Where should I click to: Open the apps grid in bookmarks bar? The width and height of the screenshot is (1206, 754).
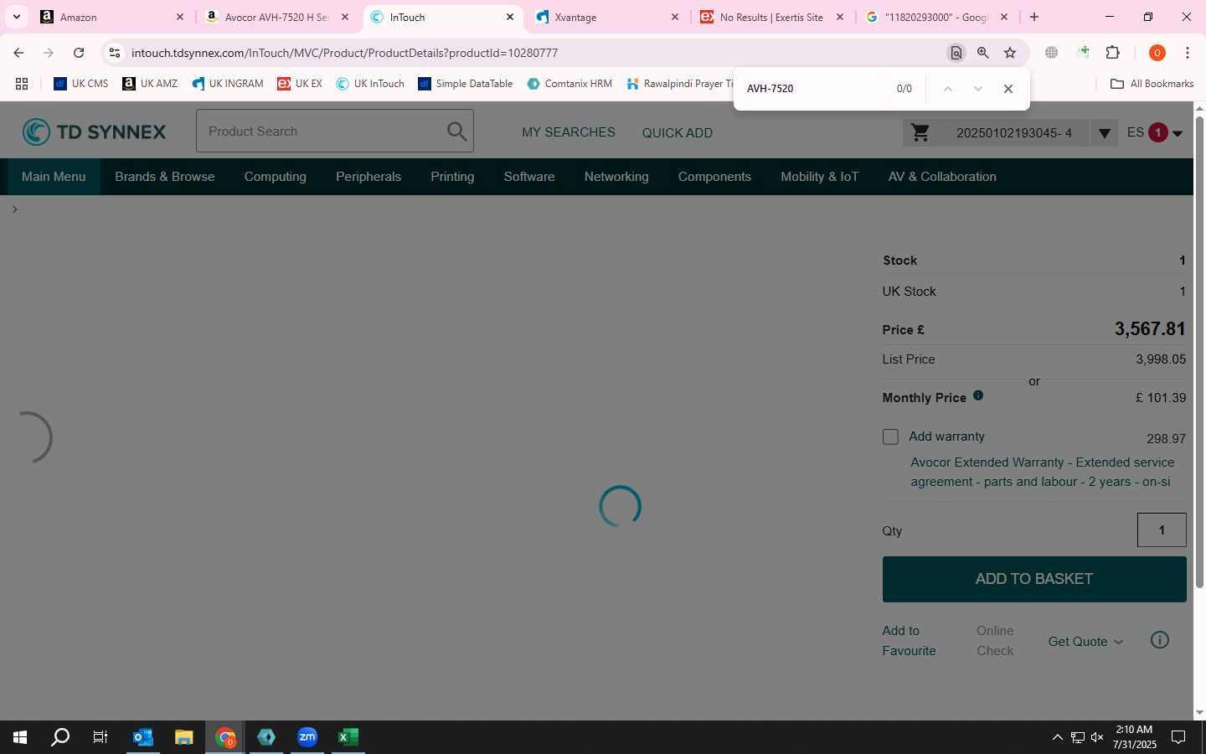(22, 84)
